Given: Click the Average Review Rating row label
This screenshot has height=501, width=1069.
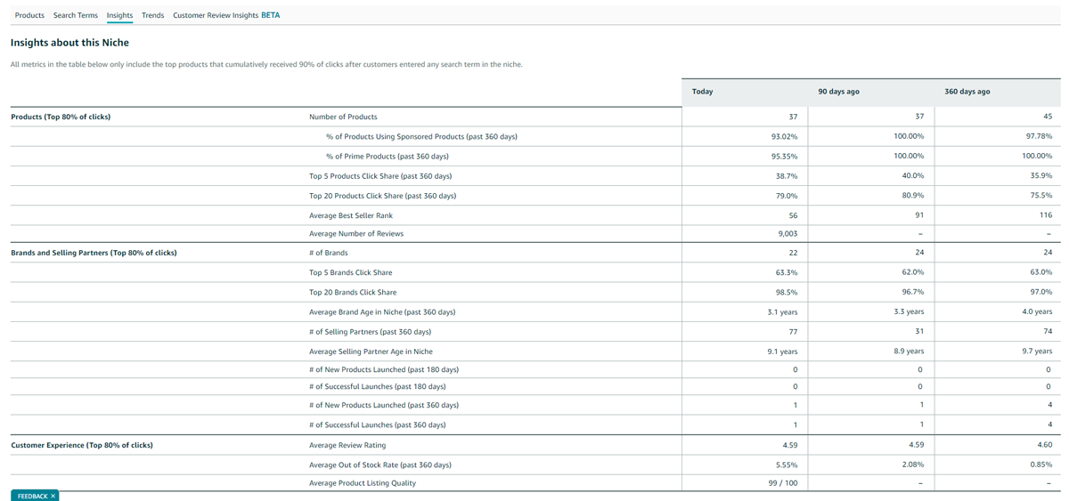Looking at the screenshot, I should (347, 445).
